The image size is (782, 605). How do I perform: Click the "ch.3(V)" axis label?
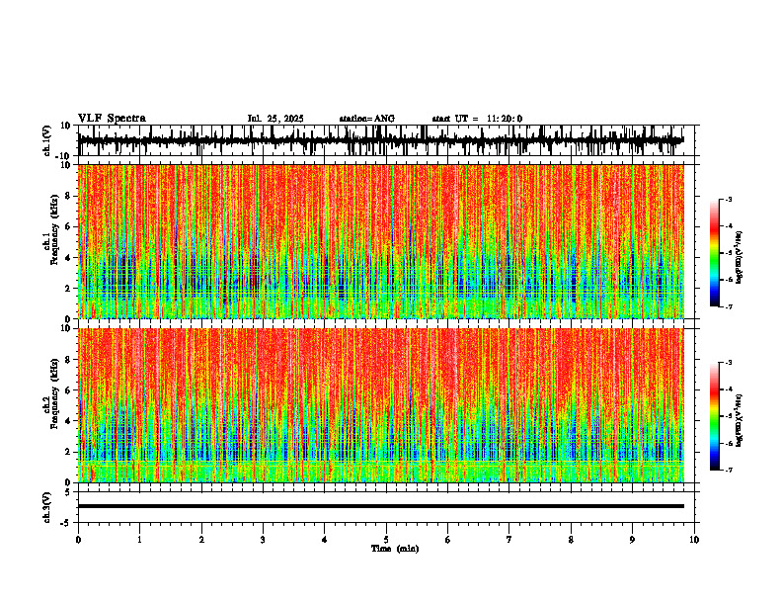tap(47, 507)
